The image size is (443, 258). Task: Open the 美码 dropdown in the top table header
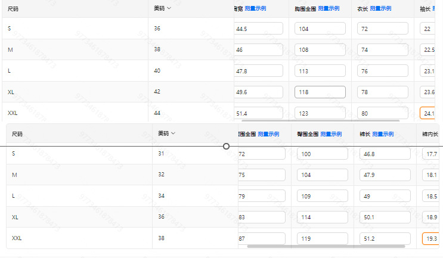169,8
